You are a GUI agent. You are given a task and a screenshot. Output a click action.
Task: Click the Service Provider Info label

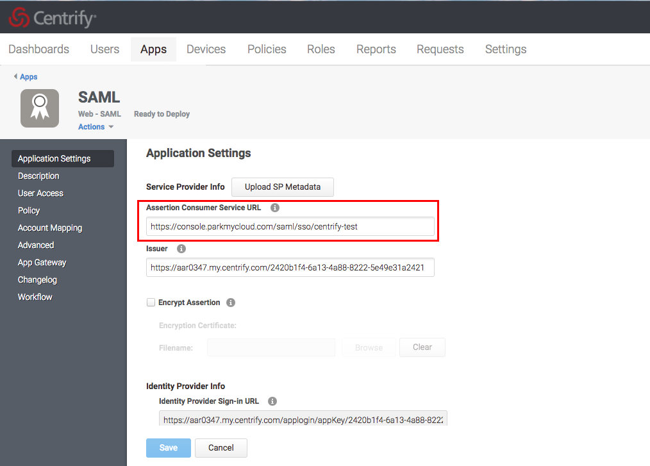tap(185, 187)
